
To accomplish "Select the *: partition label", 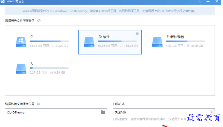I will click(x=32, y=63).
